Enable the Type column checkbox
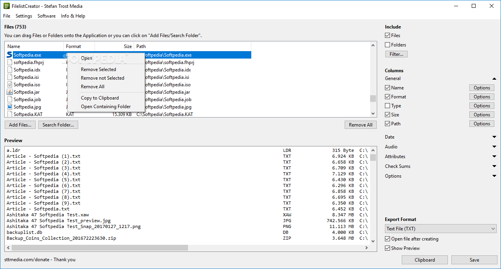 coord(388,106)
